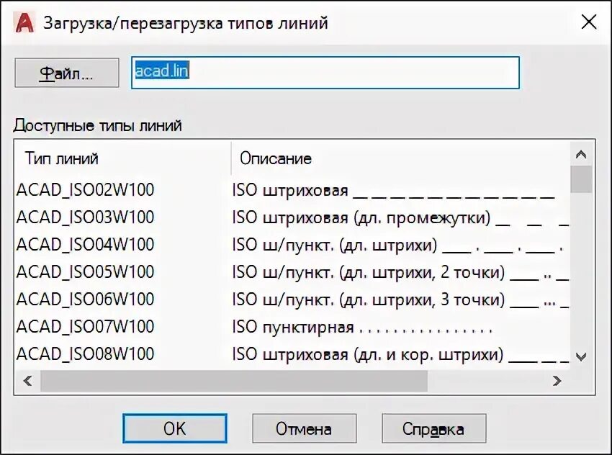Choose the ACAD_ISO06W100 linetype
612x455 pixels.
pos(85,299)
